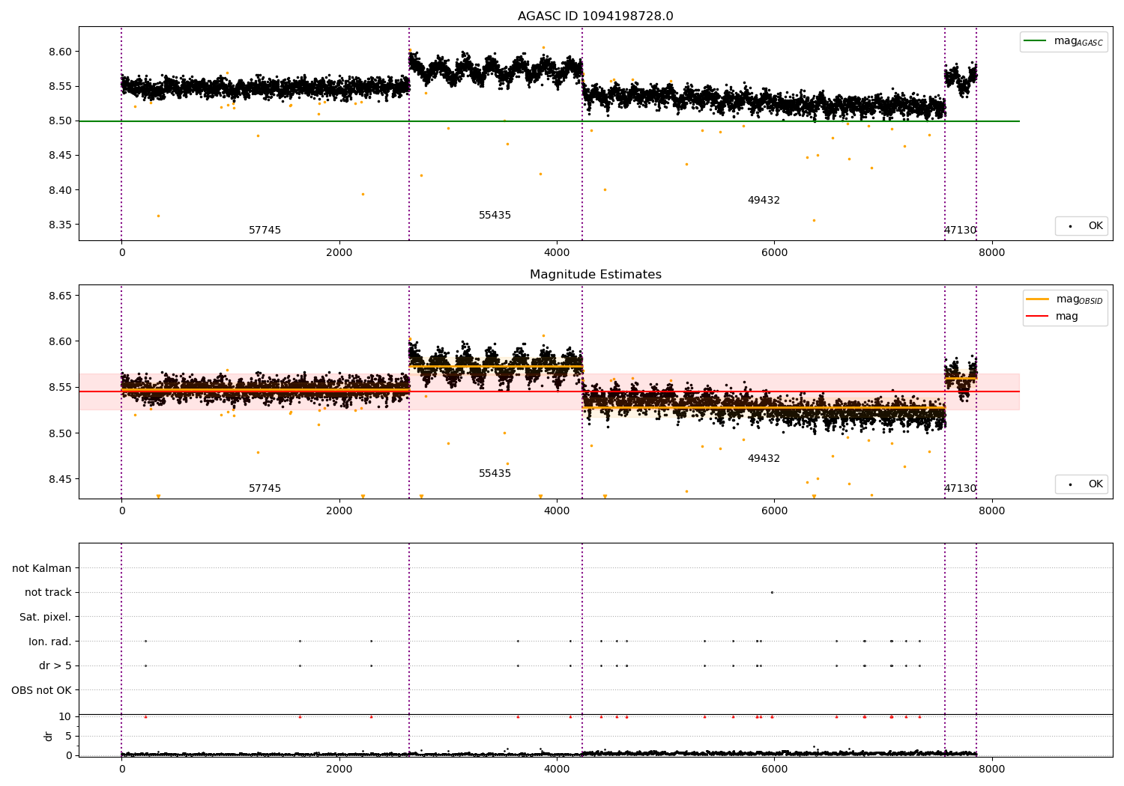This screenshot has width=1124, height=786.
Task: Click the x tick '8000' under AGASC ID plot
Action: tap(992, 253)
